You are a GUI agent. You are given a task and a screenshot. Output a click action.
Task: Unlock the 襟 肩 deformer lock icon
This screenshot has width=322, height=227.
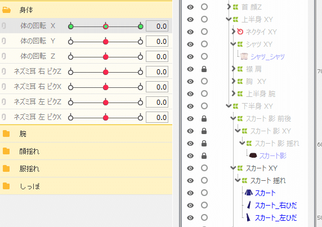pos(204,69)
